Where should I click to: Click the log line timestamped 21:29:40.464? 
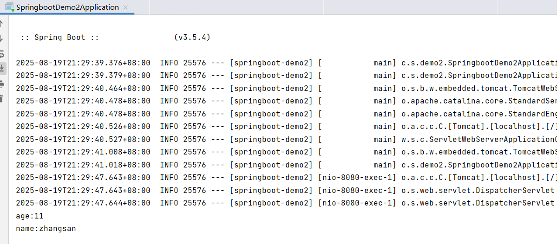click(286, 88)
